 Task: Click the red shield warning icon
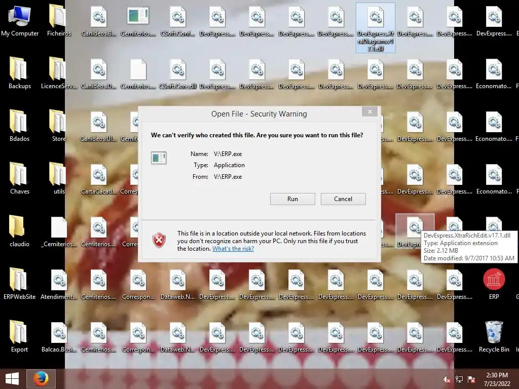[159, 241]
